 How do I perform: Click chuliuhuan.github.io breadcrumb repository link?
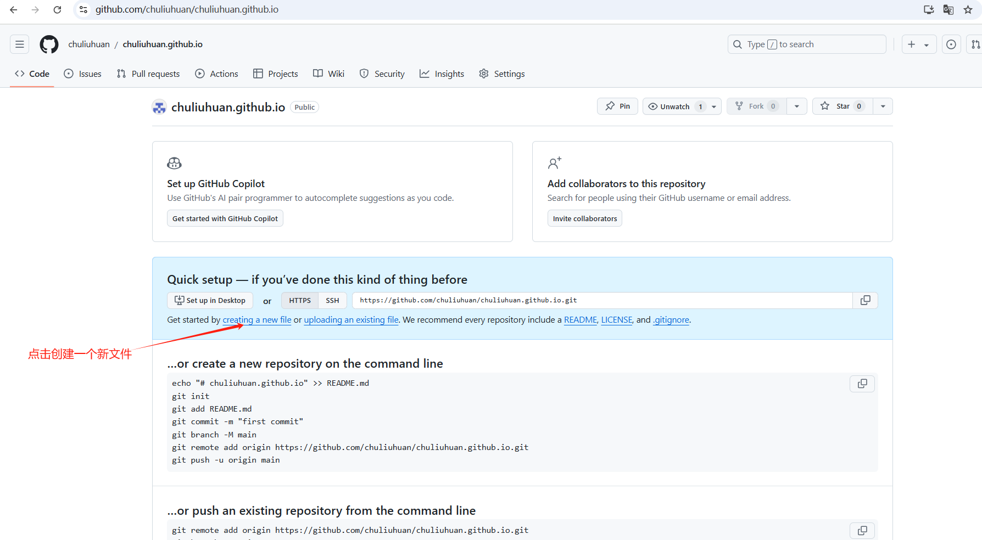pyautogui.click(x=163, y=44)
